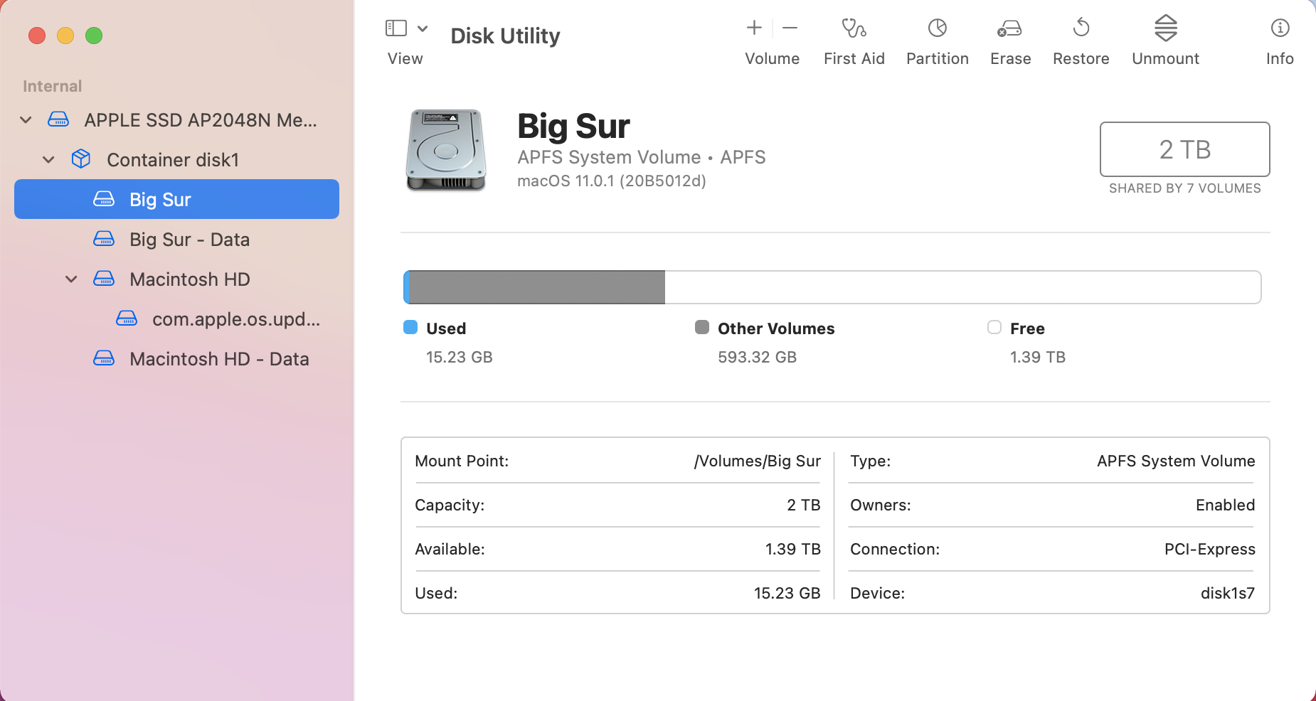
Task: Click the Disk Utility window title
Action: click(506, 36)
